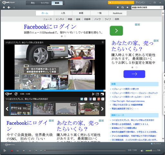Select the エンタメ category
This screenshot has width=165, height=155.
[60, 19]
